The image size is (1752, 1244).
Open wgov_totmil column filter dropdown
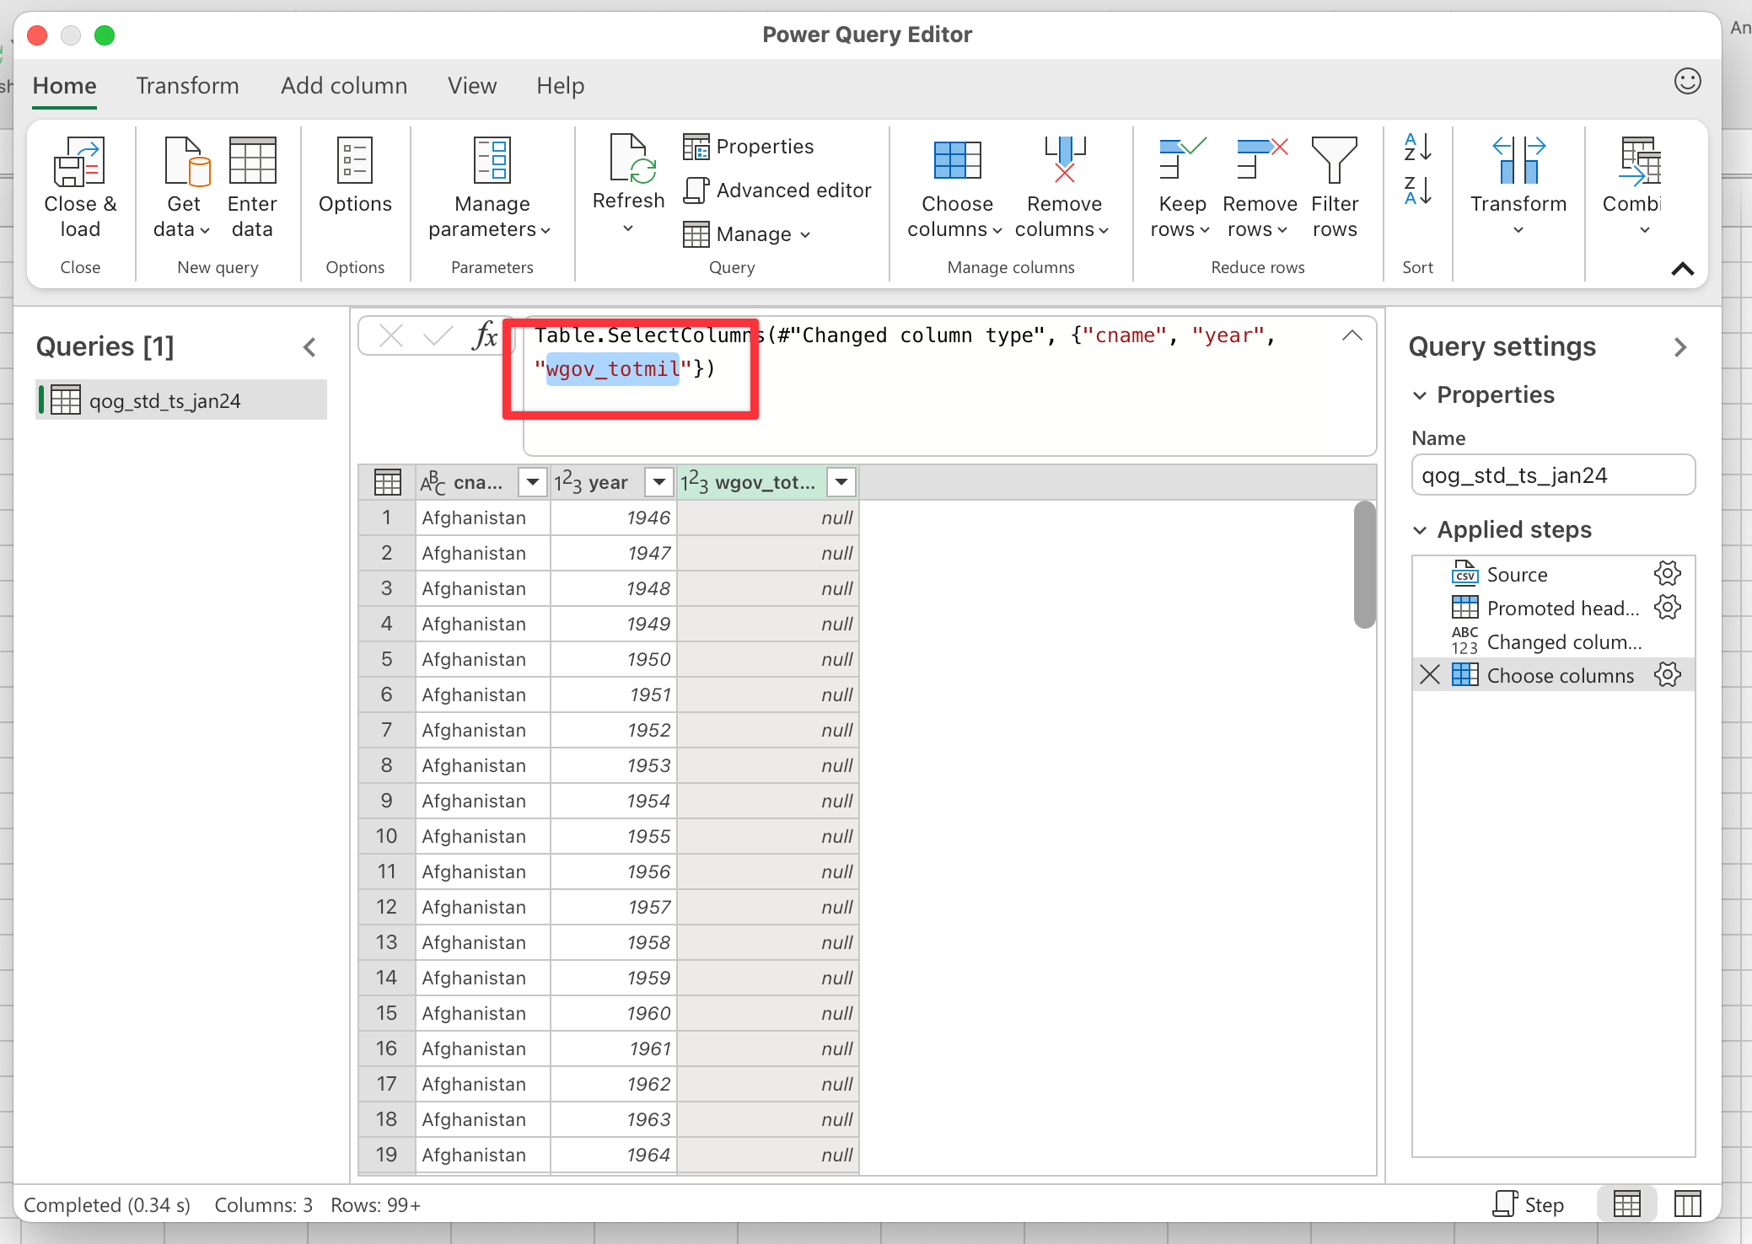(x=841, y=482)
